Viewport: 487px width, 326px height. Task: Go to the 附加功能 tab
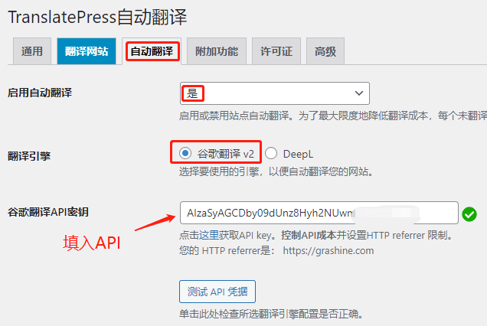[x=217, y=51]
